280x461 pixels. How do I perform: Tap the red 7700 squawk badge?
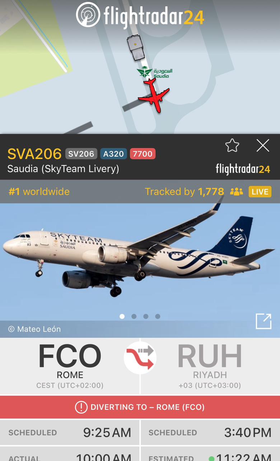pos(143,154)
